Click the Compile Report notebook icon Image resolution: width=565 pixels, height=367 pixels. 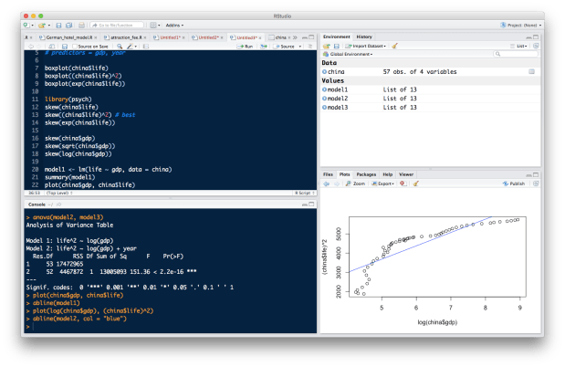(x=146, y=47)
